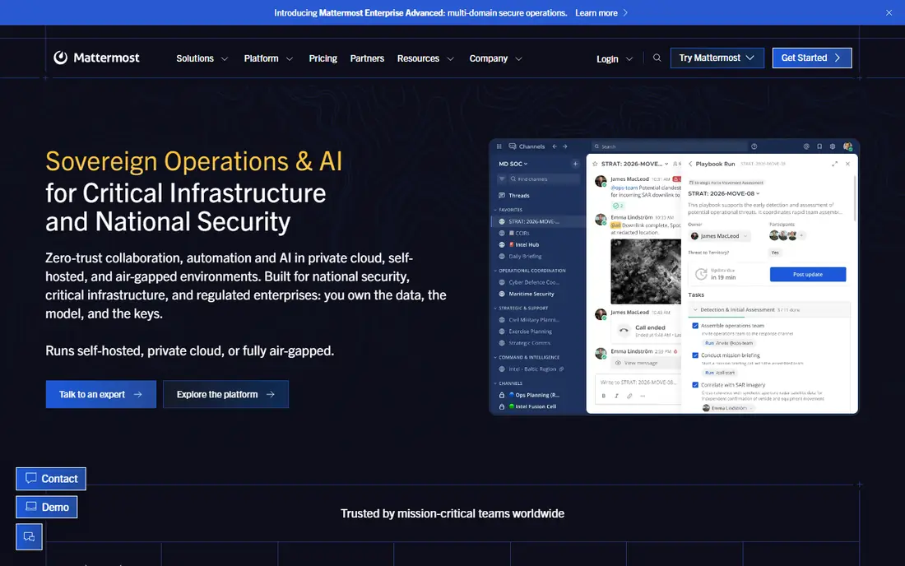905x566 pixels.
Task: Open the site search magnifier icon
Action: pyautogui.click(x=657, y=58)
